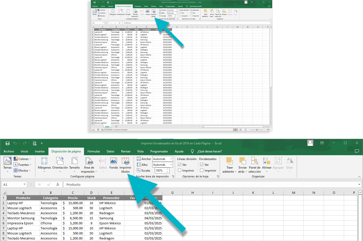Enable Imprimir under Encabezados in enlarged ribbon
The height and width of the screenshot is (241, 363).
202,170
